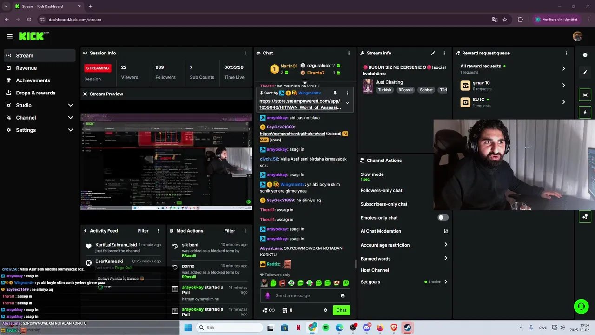
Task: Select the angry red emote in chat
Action: (x=282, y=282)
